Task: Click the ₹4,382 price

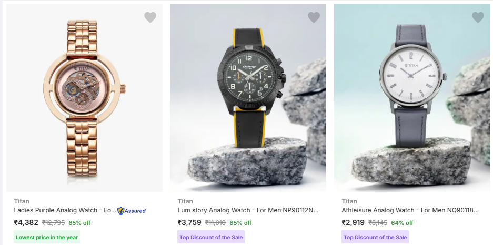Action: 26,222
